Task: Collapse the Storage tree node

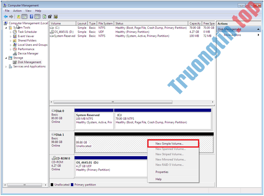Action: [x=6, y=58]
